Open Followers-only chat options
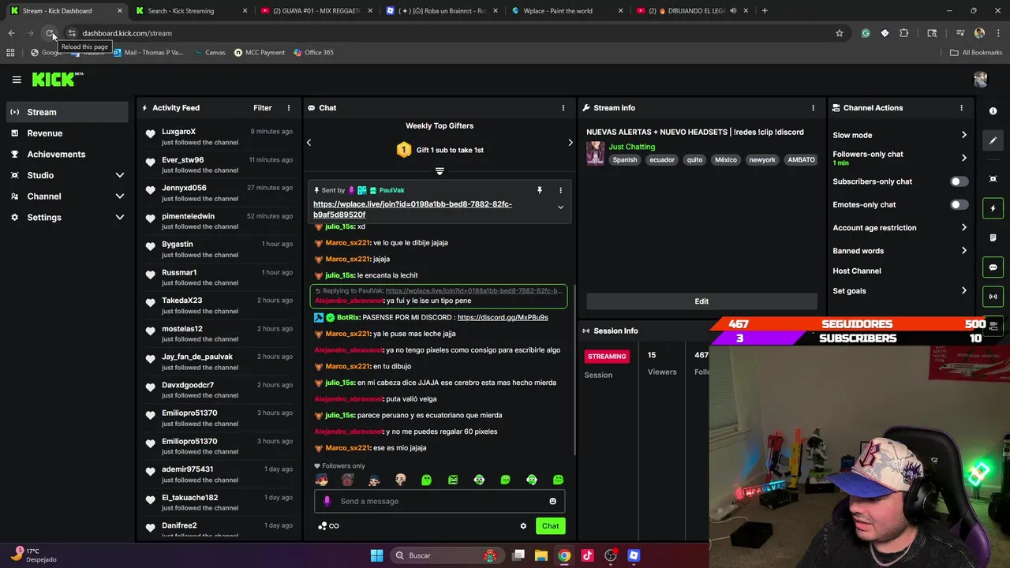1010x568 pixels. (x=900, y=158)
